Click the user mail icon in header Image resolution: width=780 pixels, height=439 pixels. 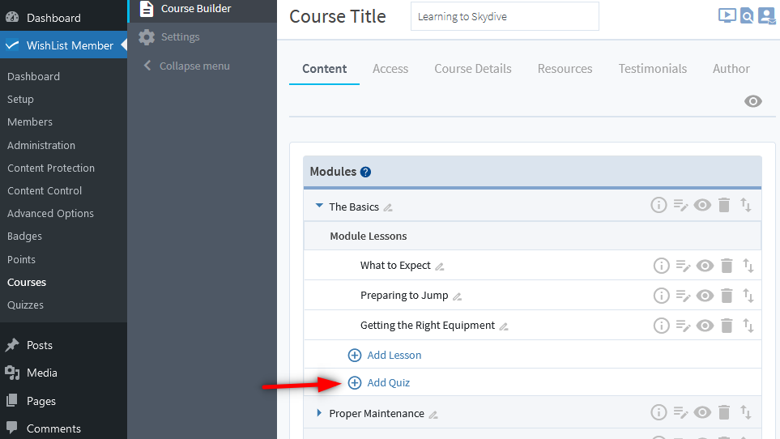point(766,15)
